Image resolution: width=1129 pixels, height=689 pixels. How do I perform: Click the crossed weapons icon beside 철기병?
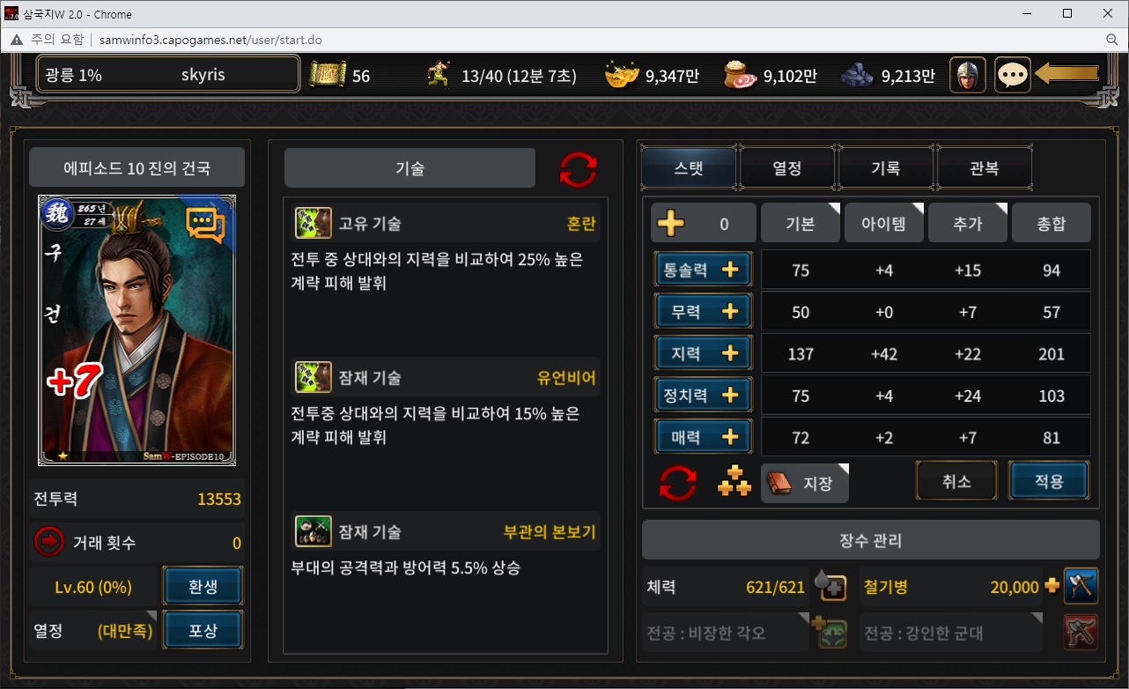click(1081, 586)
